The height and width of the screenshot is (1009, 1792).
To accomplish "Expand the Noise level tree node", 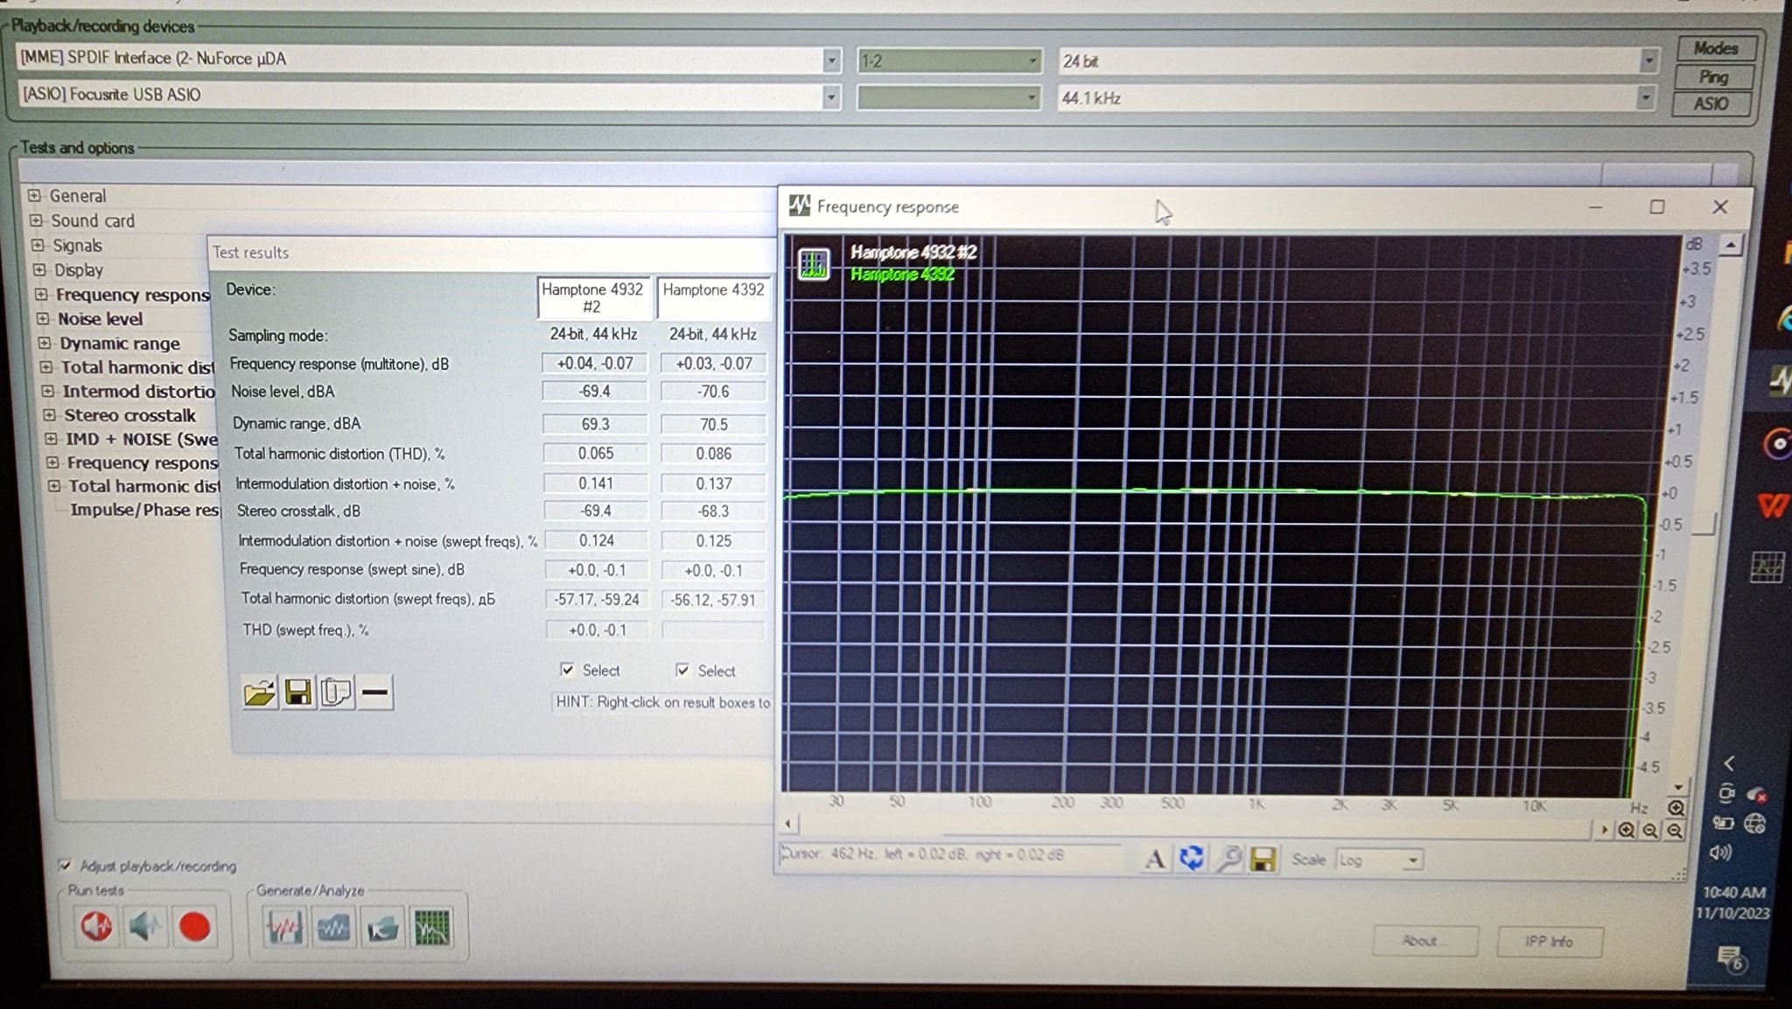I will point(43,318).
